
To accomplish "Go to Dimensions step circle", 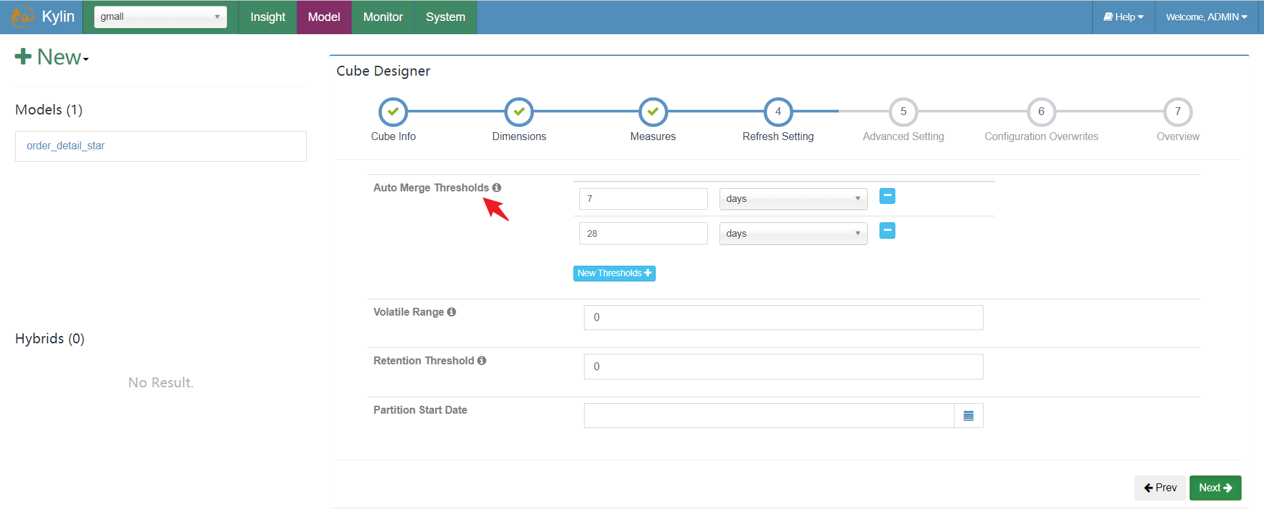I will coord(519,112).
